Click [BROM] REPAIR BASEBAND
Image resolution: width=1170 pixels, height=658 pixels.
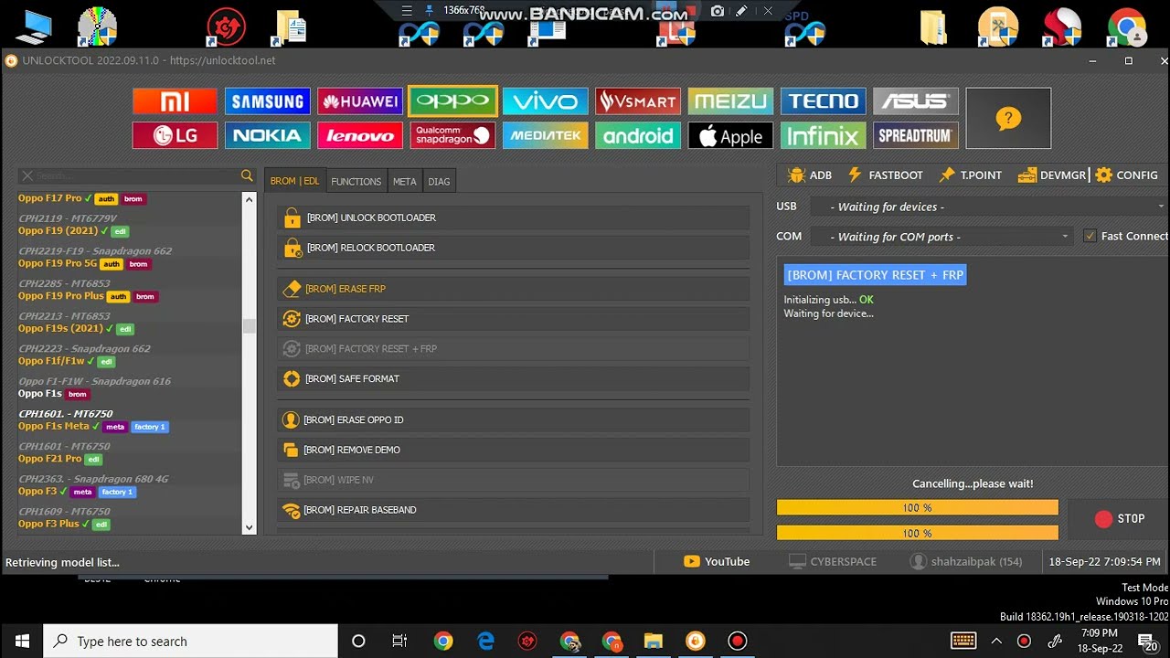[x=513, y=510]
